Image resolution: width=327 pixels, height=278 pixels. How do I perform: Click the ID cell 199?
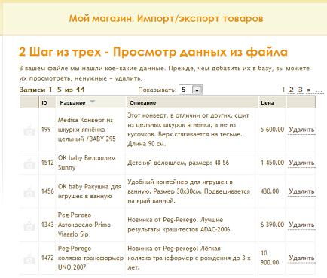(46, 130)
